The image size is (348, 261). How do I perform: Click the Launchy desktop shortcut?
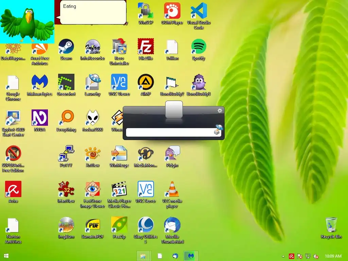(92, 85)
